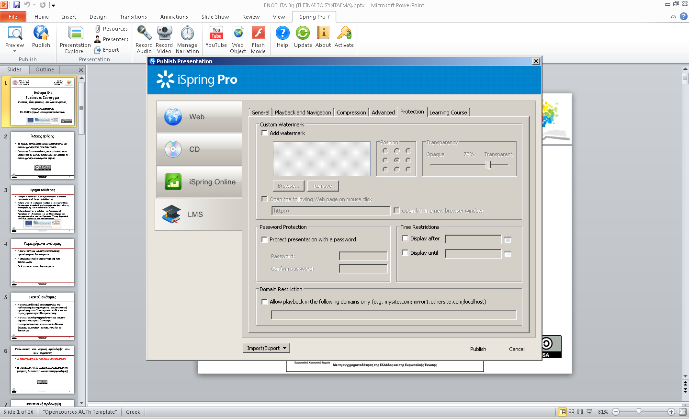689x419 pixels.
Task: Save the presentation via quick access
Action: (x=17, y=5)
